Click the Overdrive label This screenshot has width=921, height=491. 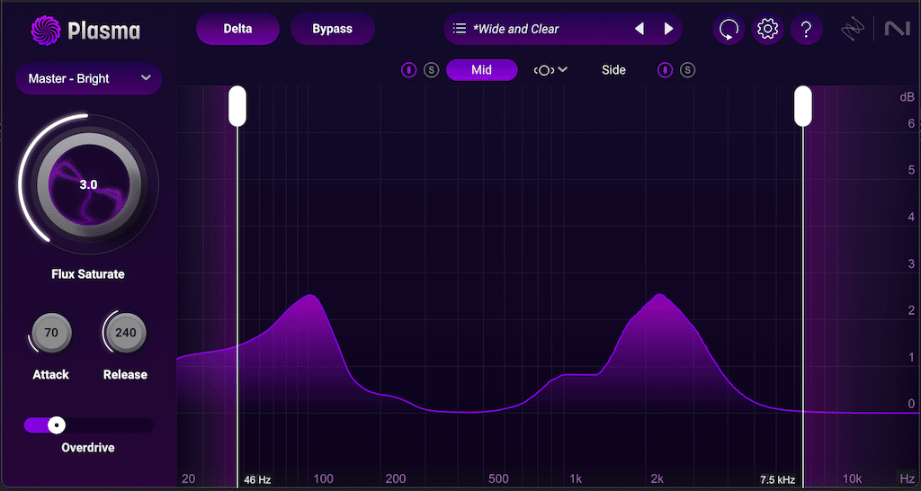point(88,448)
